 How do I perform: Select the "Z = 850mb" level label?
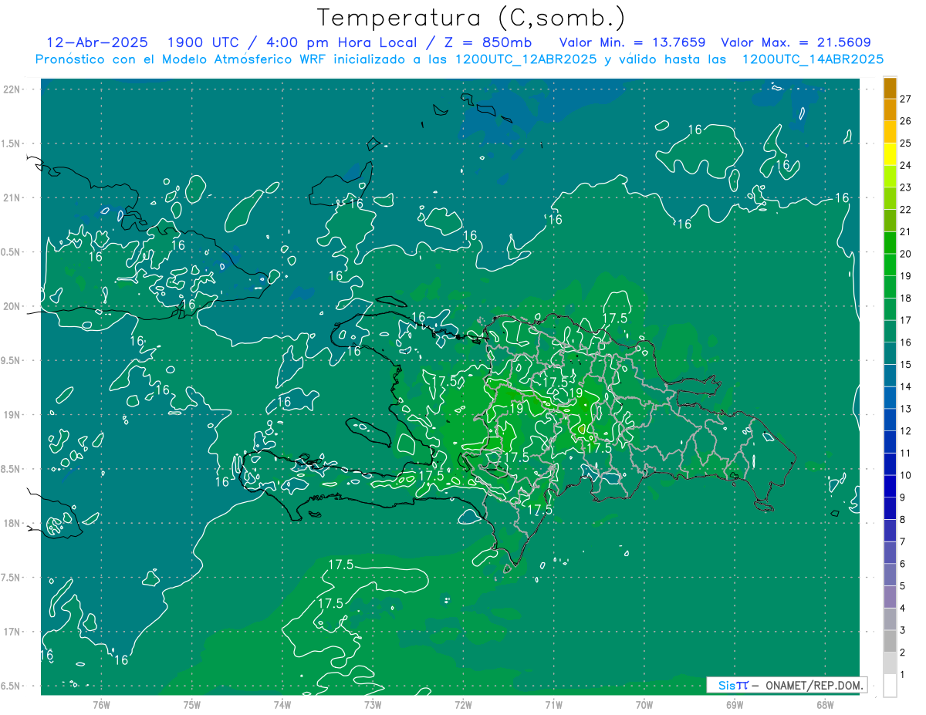(485, 42)
